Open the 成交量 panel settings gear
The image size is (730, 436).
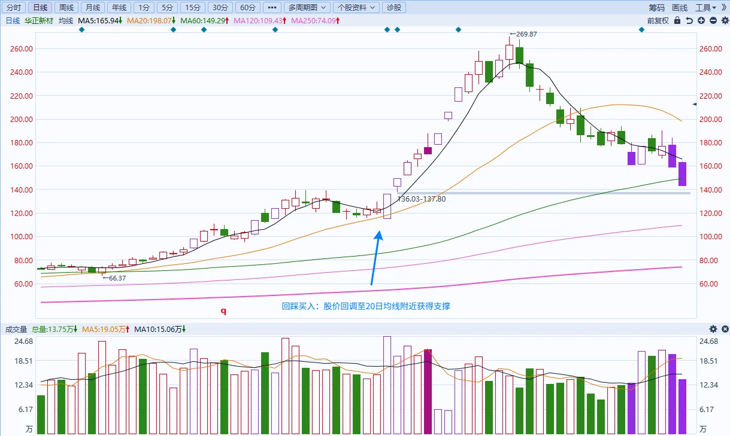click(x=713, y=329)
